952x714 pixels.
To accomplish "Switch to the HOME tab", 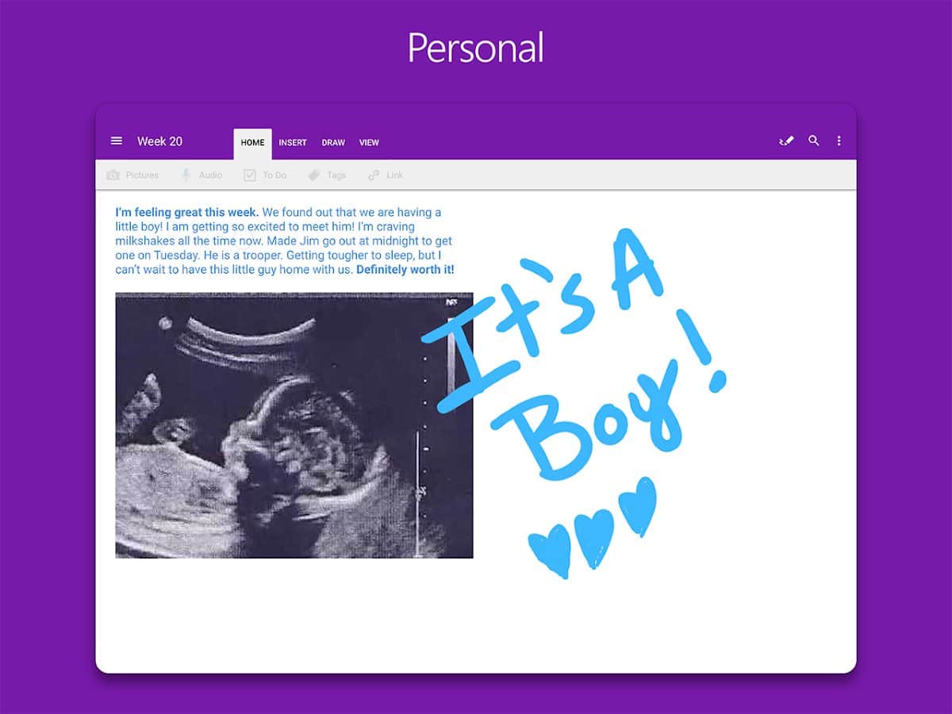I will click(252, 143).
